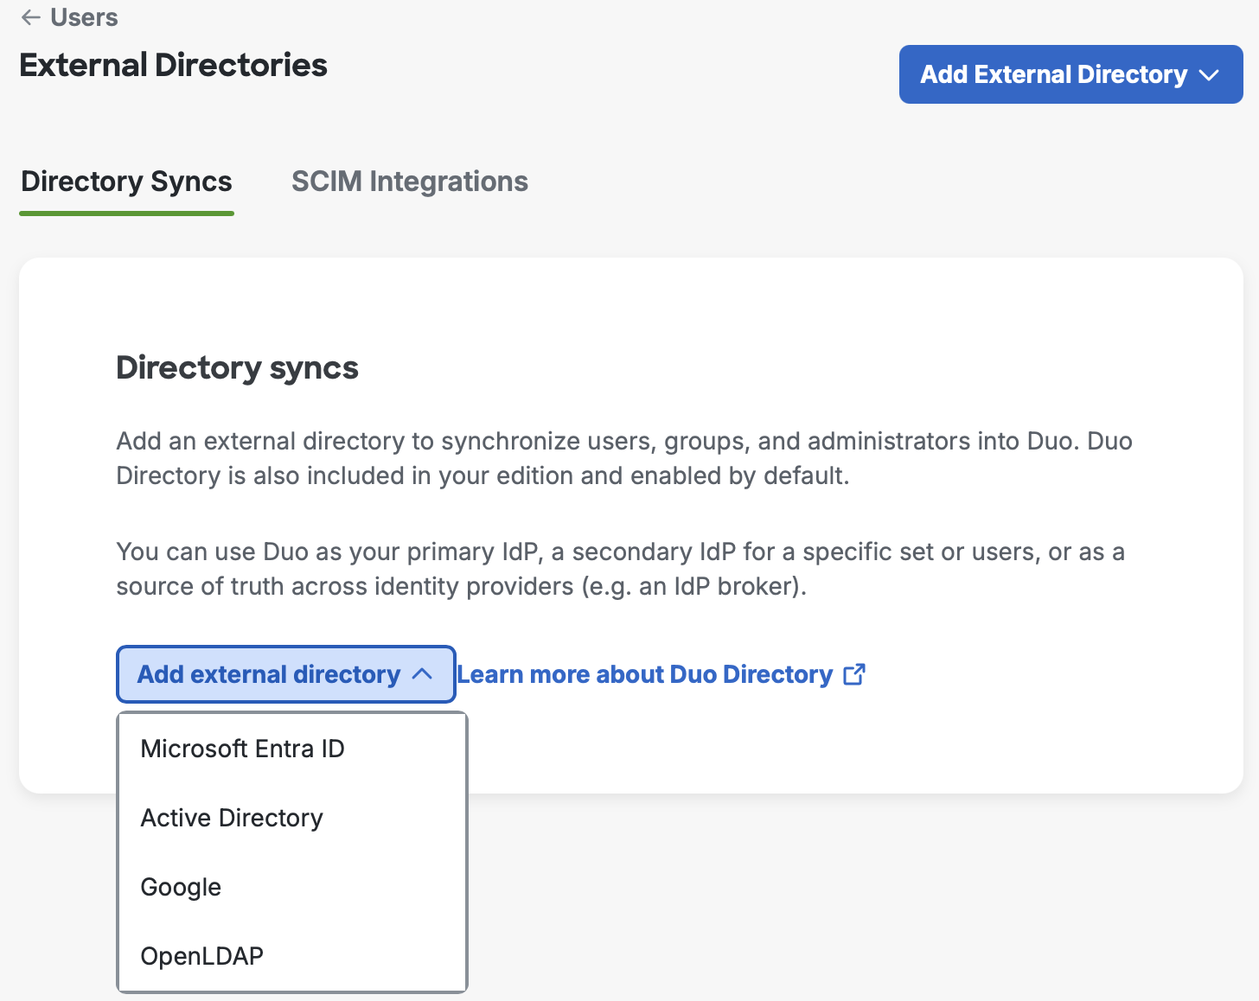Switch to the SCIM Integrations tab
This screenshot has width=1259, height=1001.
[409, 182]
